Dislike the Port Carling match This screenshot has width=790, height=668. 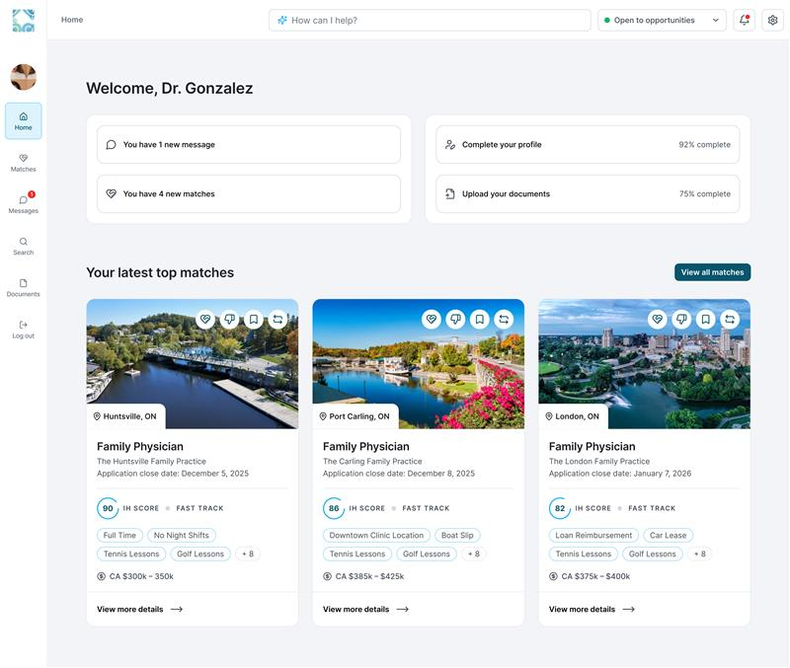(455, 319)
